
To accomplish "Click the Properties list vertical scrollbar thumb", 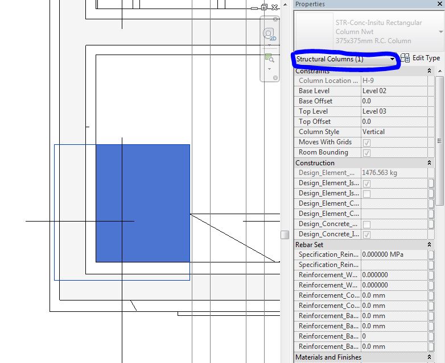I will 439,140.
